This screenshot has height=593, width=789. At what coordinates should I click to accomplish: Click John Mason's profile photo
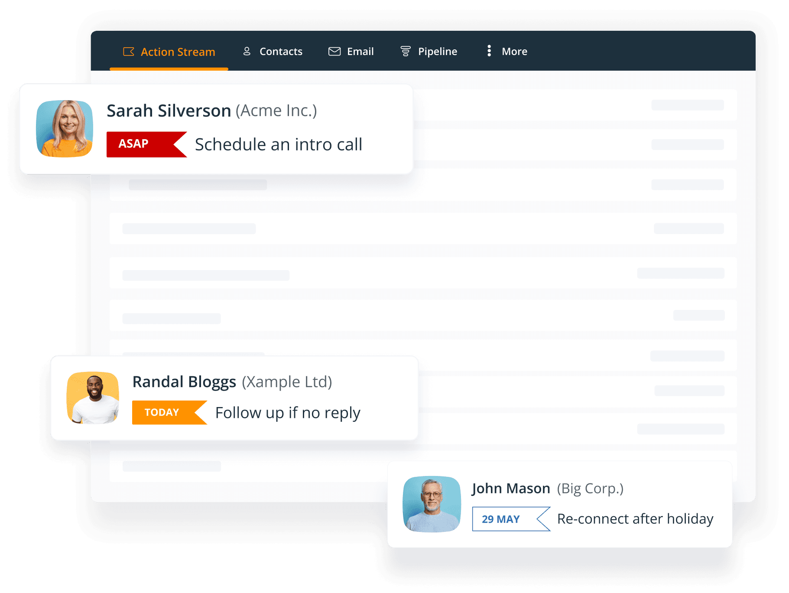[x=432, y=504]
